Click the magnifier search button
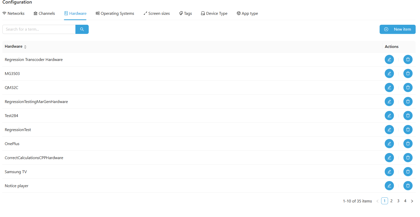 (x=82, y=29)
